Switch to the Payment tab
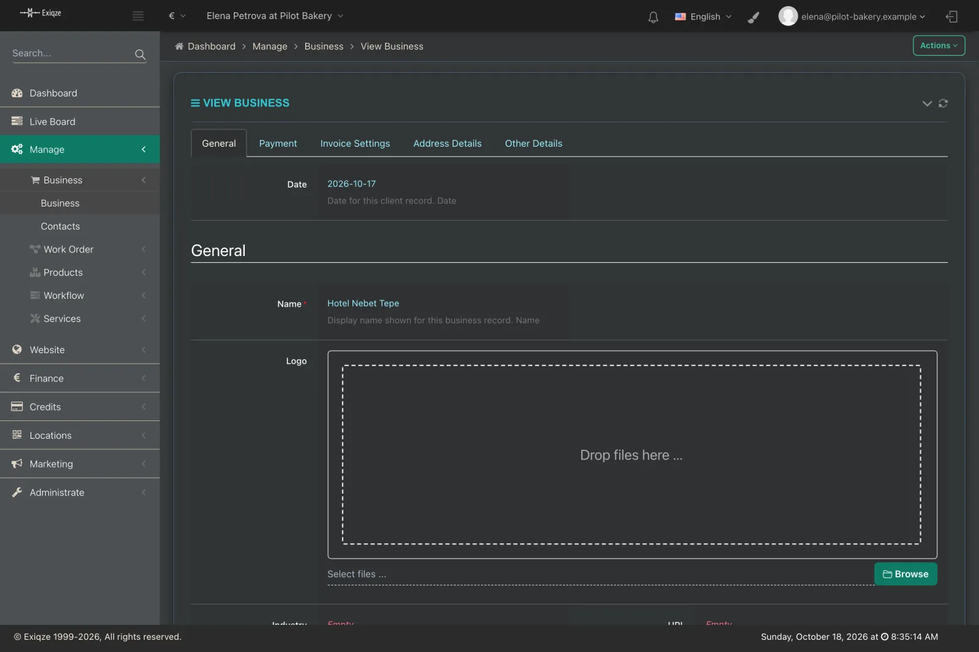Viewport: 979px width, 652px height. point(278,144)
